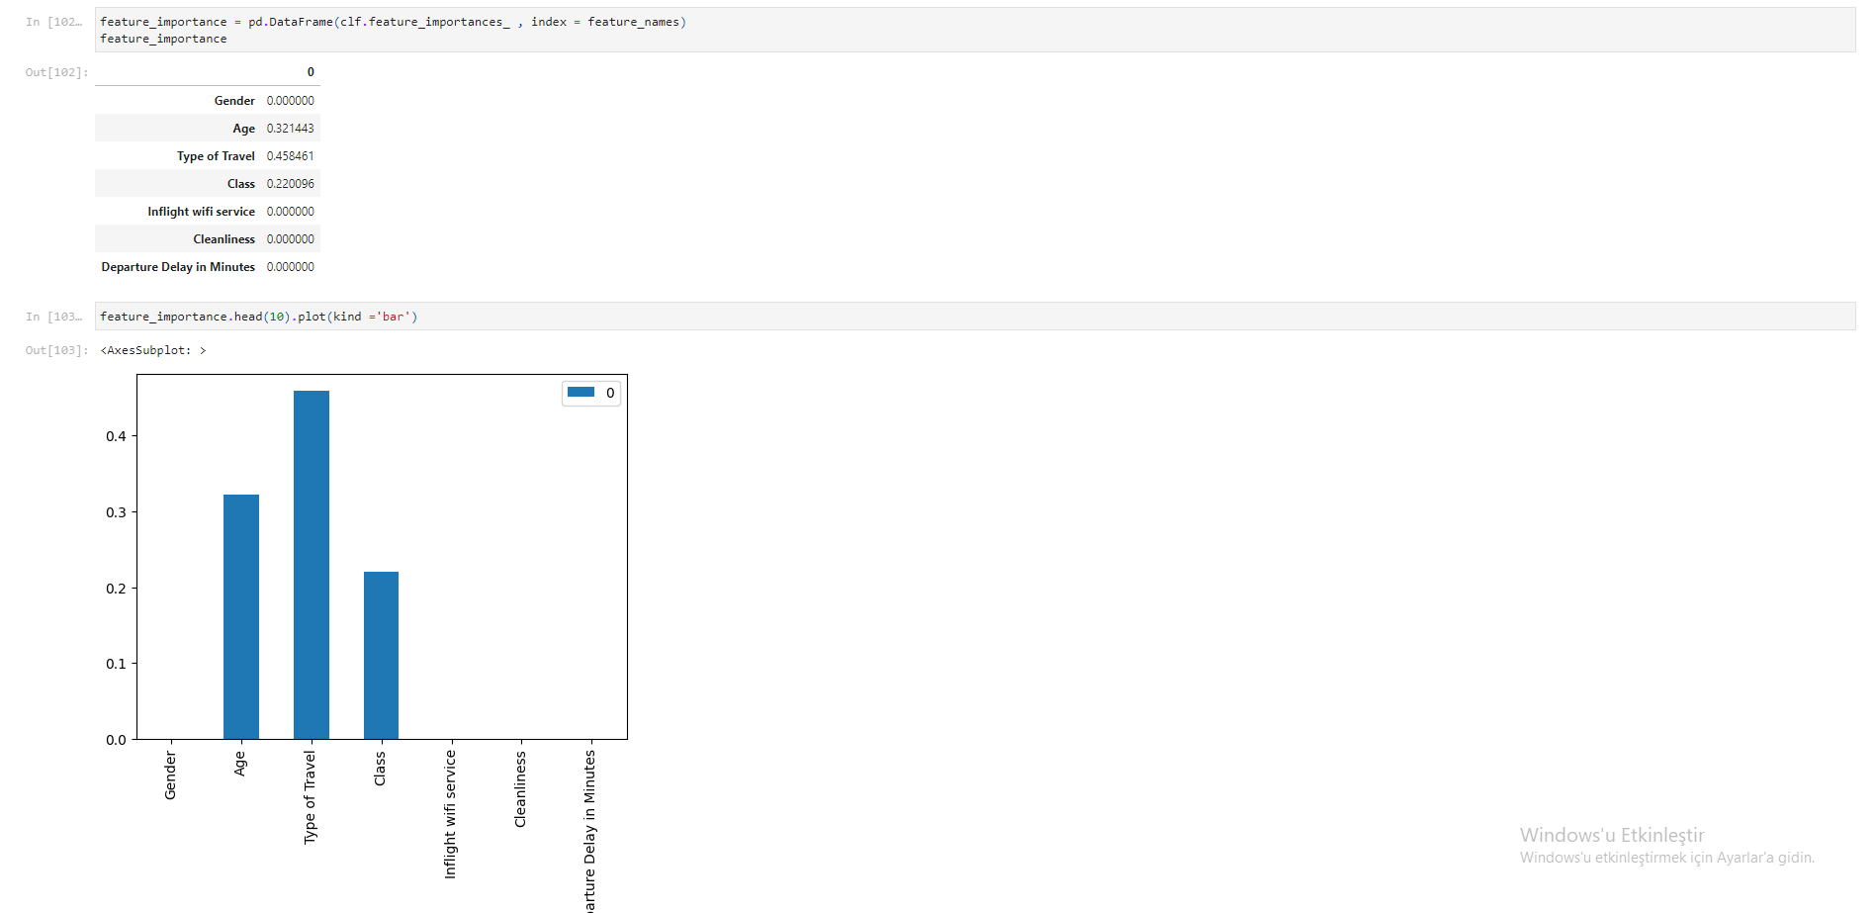Select the Class bar in the chart

coord(381,653)
